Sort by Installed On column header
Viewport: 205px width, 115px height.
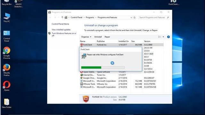124,41
